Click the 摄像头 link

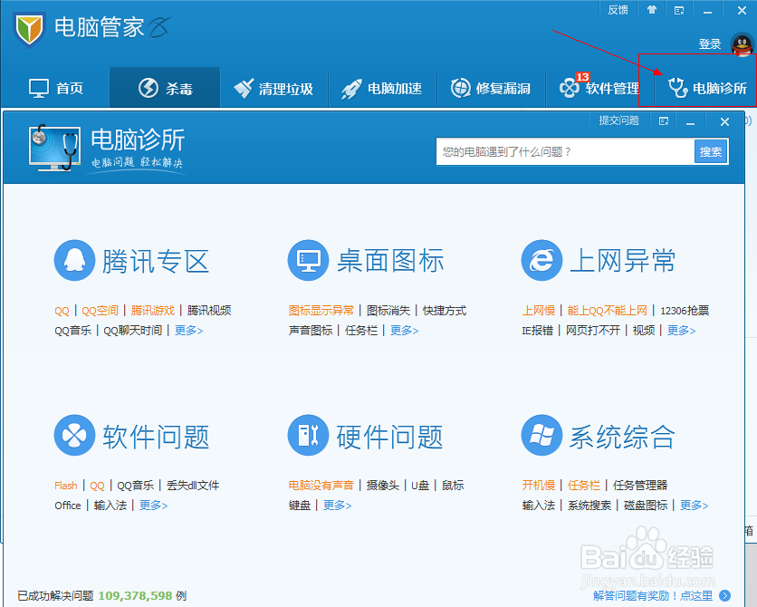383,486
